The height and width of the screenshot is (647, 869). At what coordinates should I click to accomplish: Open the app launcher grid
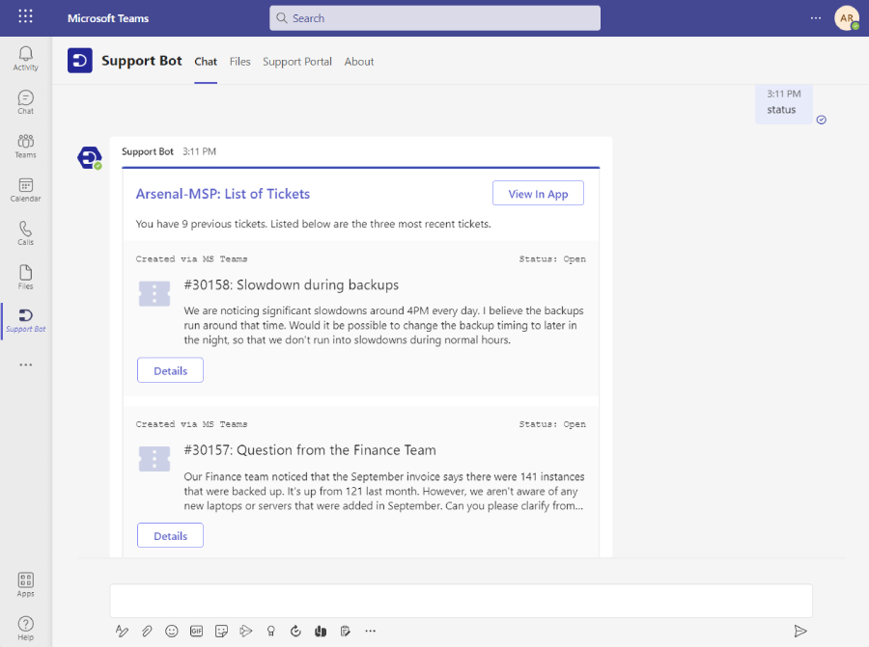pyautogui.click(x=25, y=16)
